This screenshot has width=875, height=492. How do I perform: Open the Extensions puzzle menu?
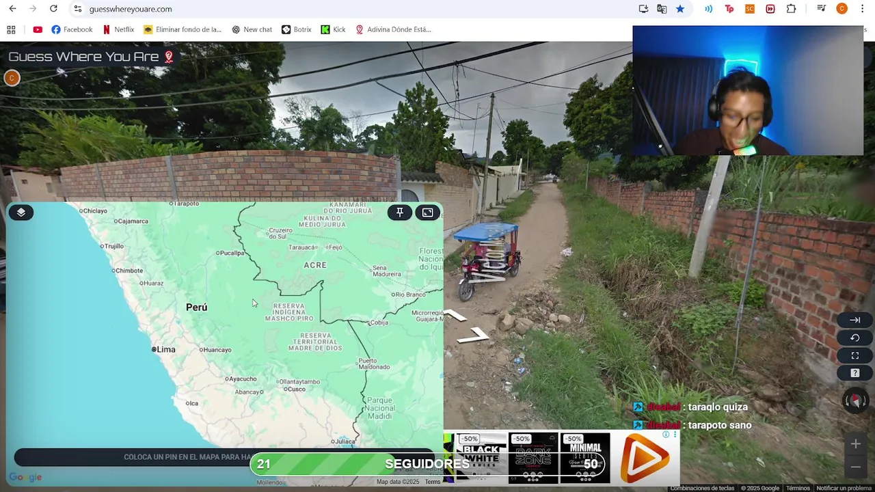tap(791, 9)
